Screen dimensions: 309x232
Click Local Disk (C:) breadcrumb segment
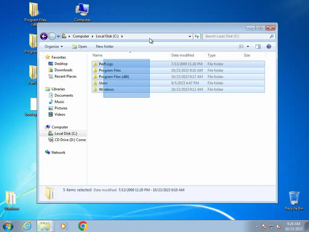(x=107, y=36)
